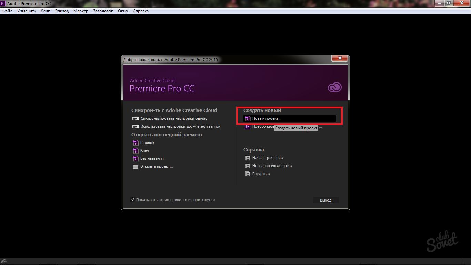Click the Premiere project icon beside Risunok

tap(135, 143)
